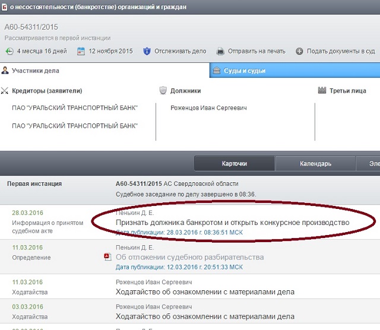This screenshot has width=380, height=330.
Task: Click the court building icon in Суды и судьи tab
Action: click(217, 71)
